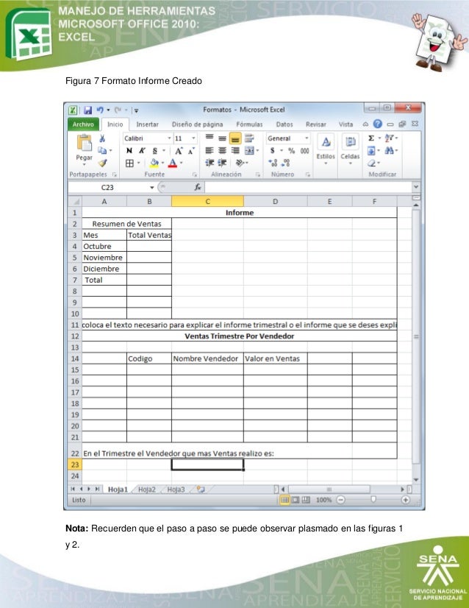Image resolution: width=469 pixels, height=608 pixels.
Task: Expand the formula bar chevron
Action: point(416,187)
